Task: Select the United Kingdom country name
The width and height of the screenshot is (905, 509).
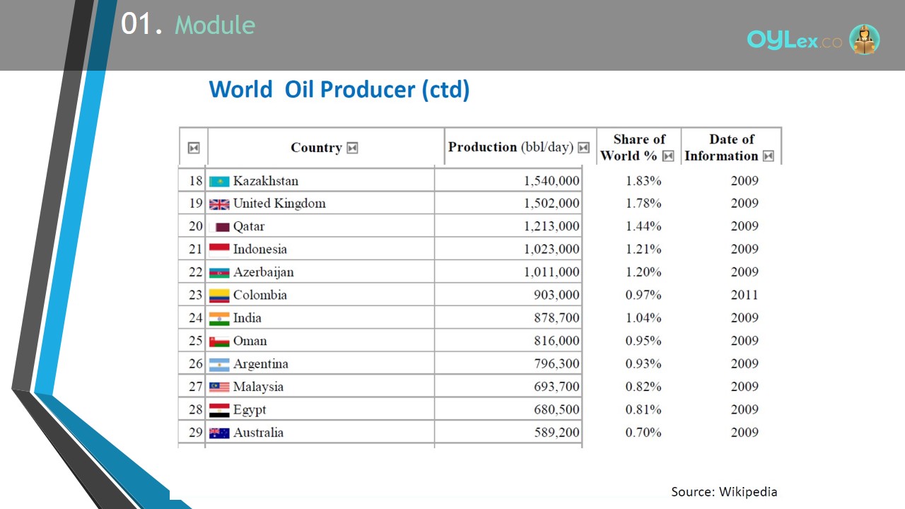Action: point(279,204)
